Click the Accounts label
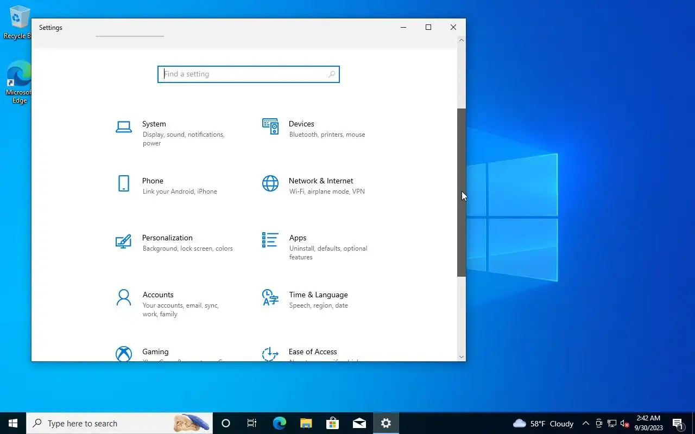695x434 pixels. click(158, 295)
